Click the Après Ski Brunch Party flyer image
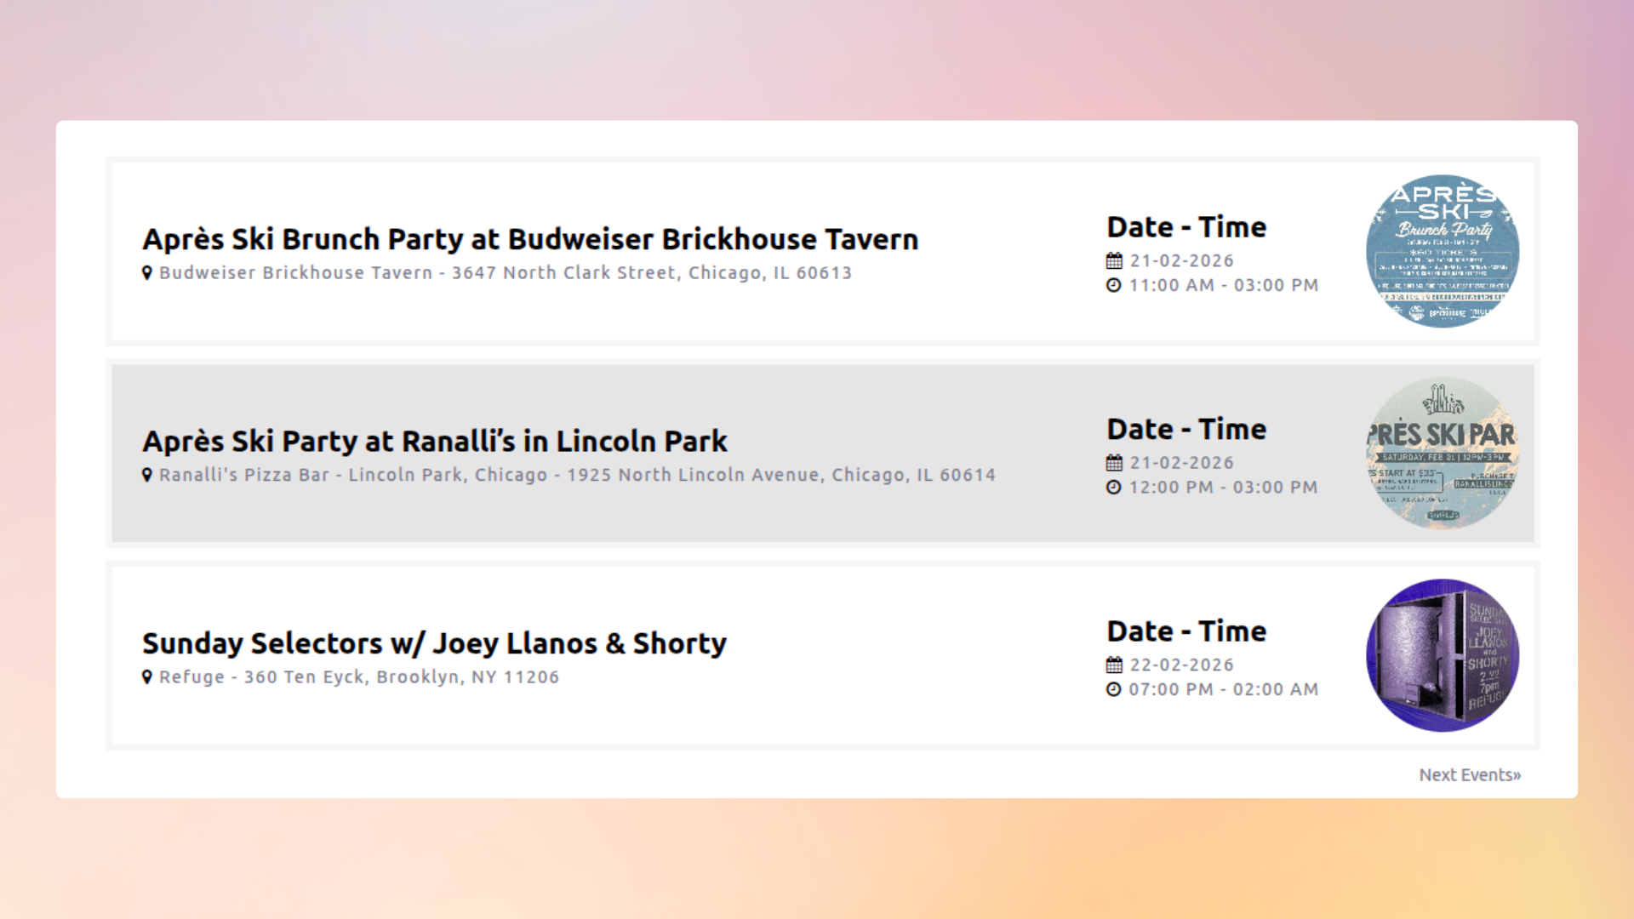The image size is (1634, 919). point(1443,251)
